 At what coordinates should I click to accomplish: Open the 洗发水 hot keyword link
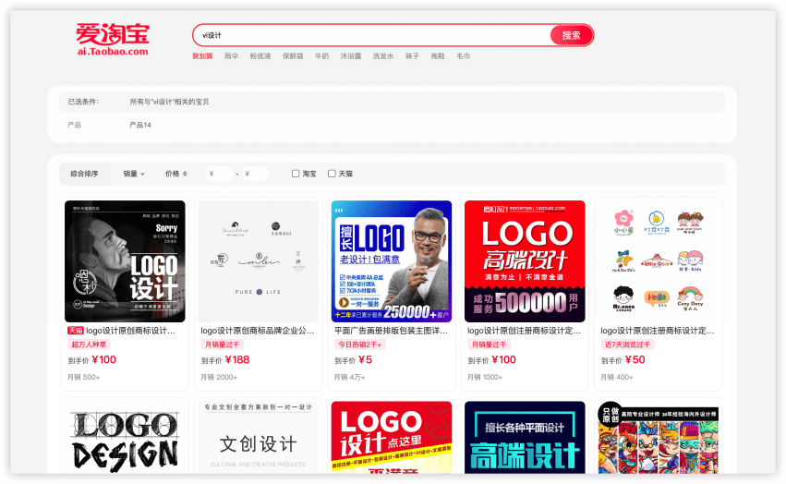pos(383,56)
